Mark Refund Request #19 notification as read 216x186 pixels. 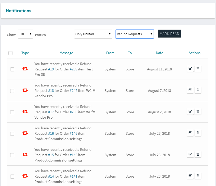pos(190,69)
